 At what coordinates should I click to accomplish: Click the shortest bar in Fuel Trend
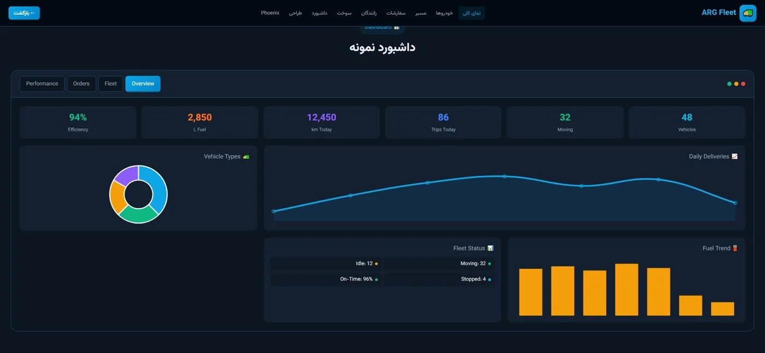coord(722,309)
